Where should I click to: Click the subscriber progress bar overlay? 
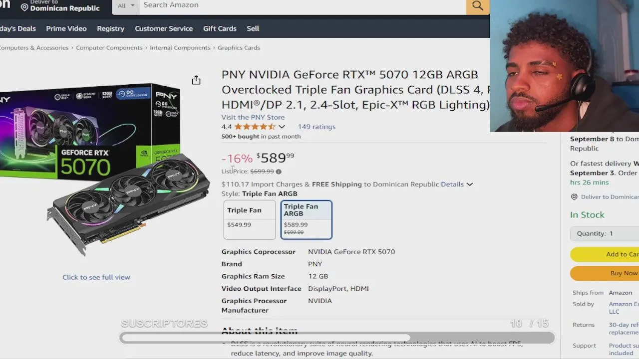tap(337, 338)
